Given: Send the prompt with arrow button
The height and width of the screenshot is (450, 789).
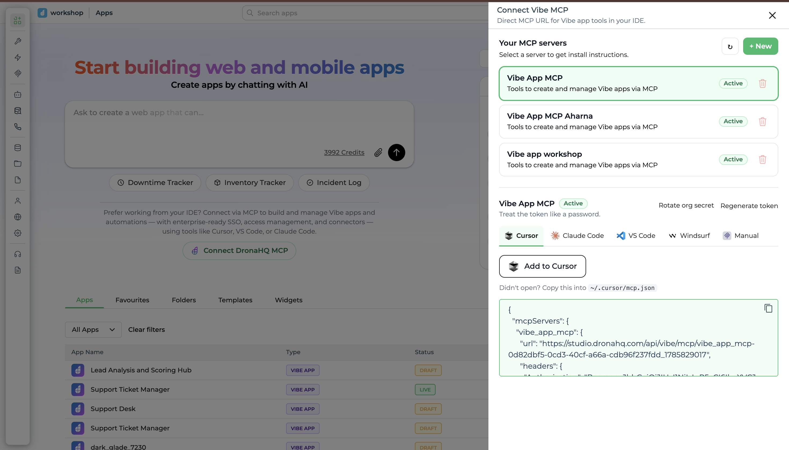Looking at the screenshot, I should click(x=396, y=152).
